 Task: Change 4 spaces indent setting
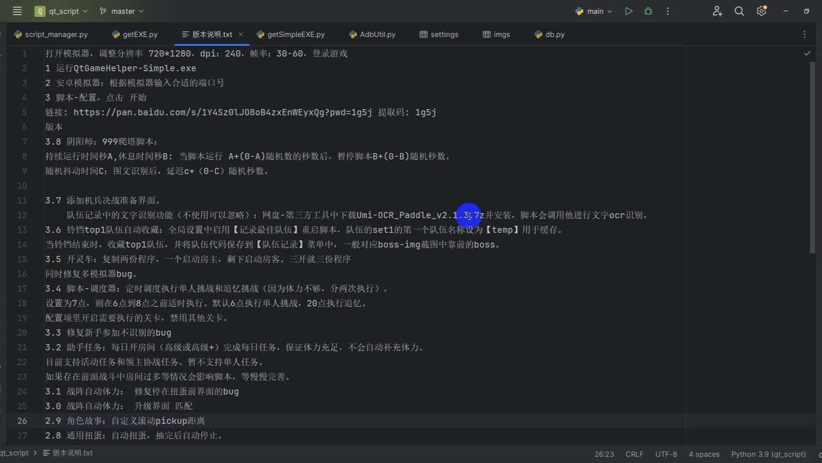[x=704, y=454]
